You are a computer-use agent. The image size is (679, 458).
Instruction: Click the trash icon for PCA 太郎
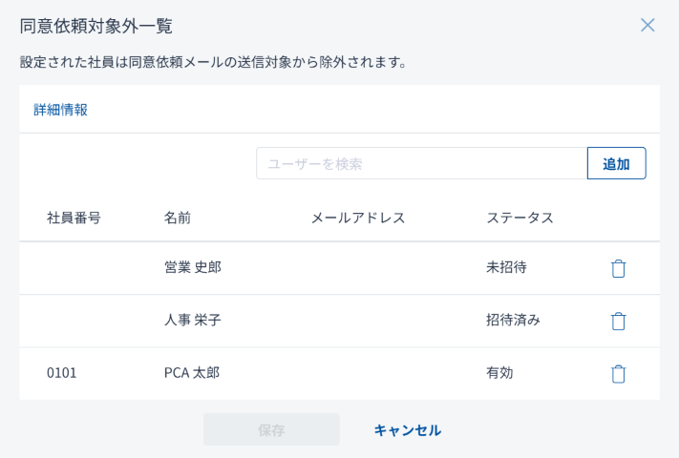[618, 373]
